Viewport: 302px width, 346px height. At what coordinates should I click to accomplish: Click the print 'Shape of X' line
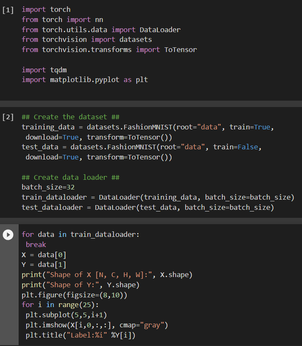click(107, 275)
